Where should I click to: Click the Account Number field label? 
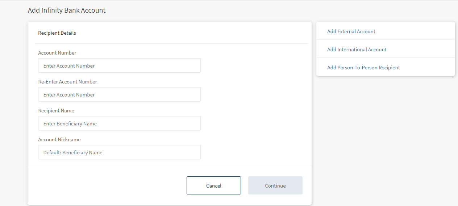57,53
